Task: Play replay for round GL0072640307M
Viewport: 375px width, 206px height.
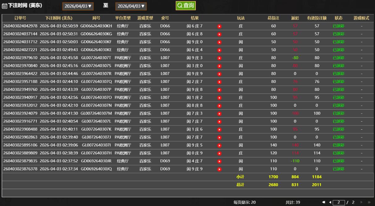Action: pos(219,114)
